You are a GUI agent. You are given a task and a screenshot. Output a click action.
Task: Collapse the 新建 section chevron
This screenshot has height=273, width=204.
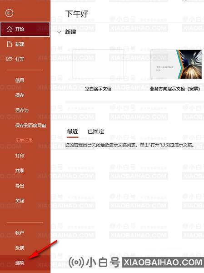(60, 32)
